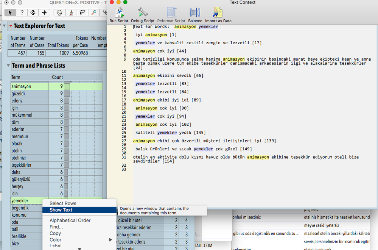Click the Count column header
Screen dimensions: 378x250
(x=57, y=77)
